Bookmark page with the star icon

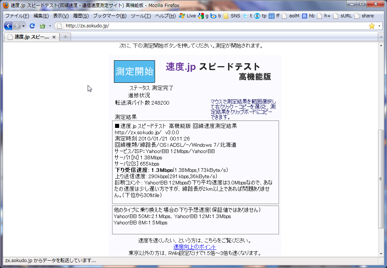(x=372, y=26)
